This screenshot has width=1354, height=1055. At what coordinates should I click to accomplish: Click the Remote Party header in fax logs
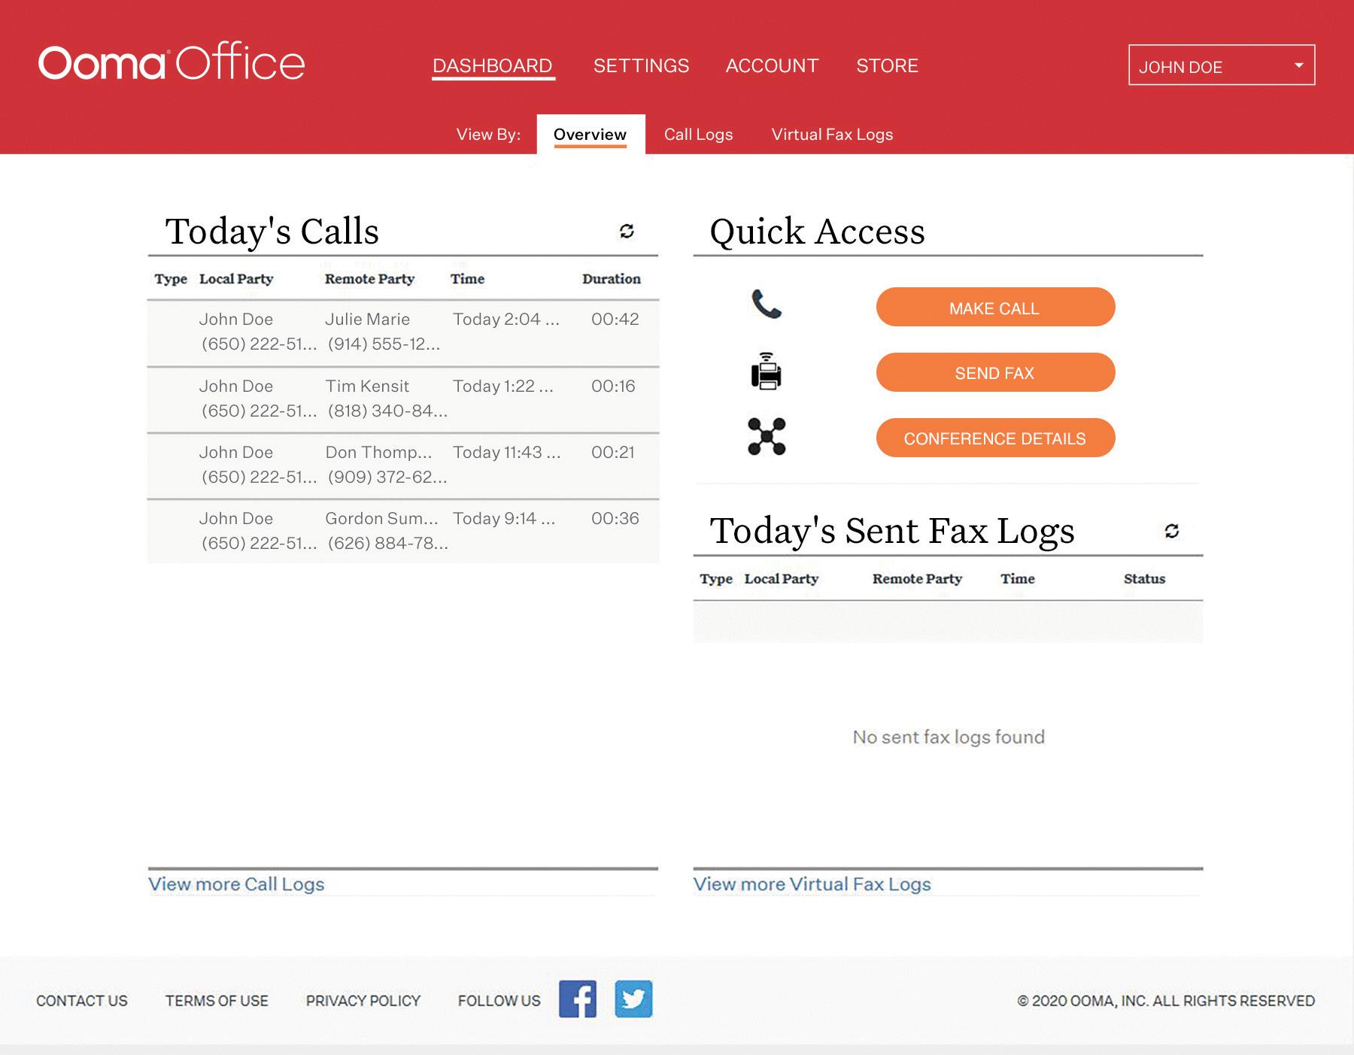point(917,579)
